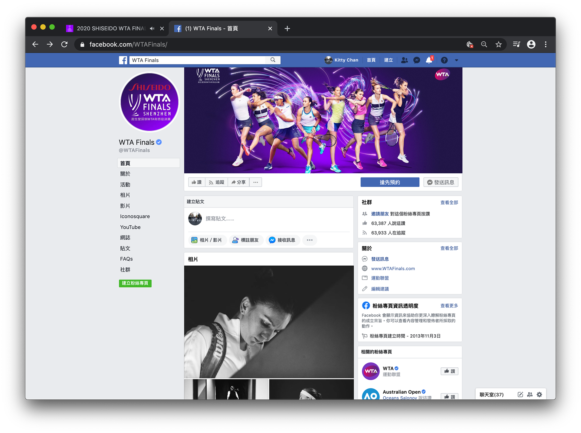This screenshot has height=433, width=581.
Task: Click 編輯建議 link
Action: [x=380, y=289]
